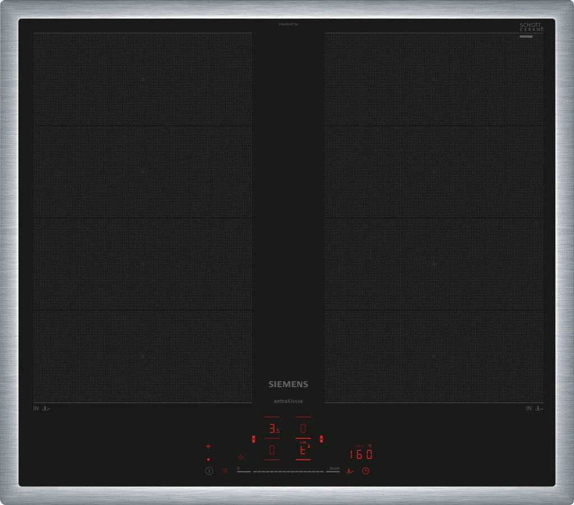574x505 pixels.
Task: Select the rear left zone showing 3.5
Action: (x=272, y=429)
